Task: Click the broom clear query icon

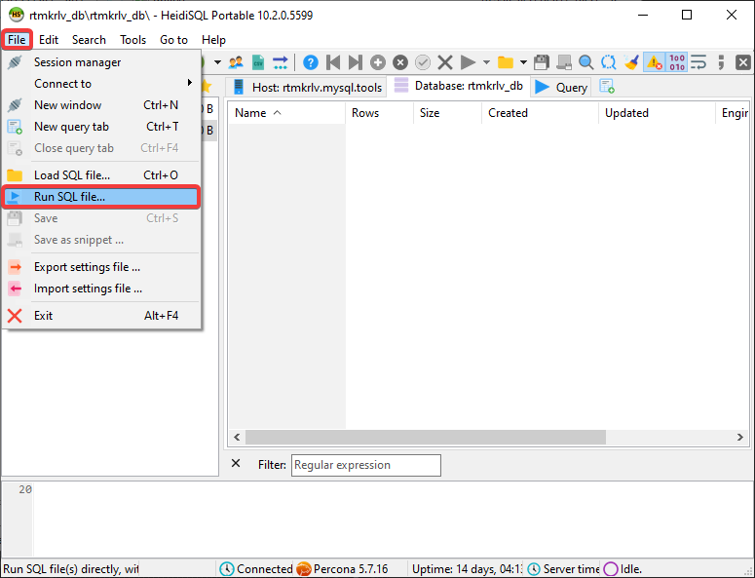Action: [x=631, y=62]
